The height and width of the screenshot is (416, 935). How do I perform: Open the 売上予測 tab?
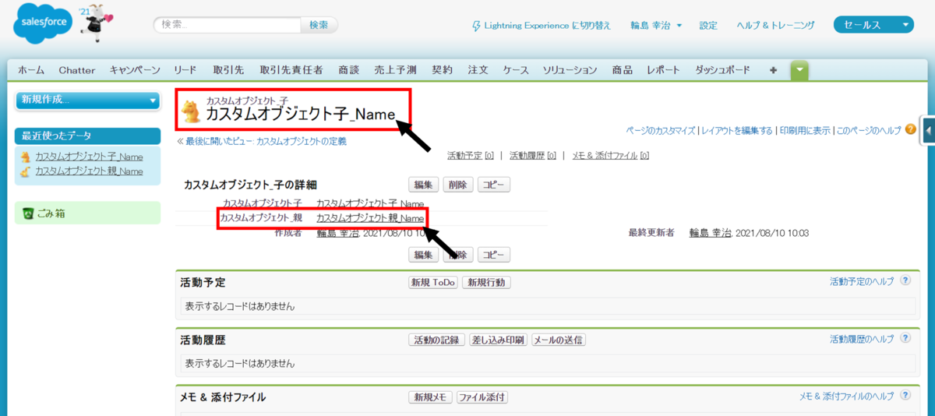click(395, 70)
